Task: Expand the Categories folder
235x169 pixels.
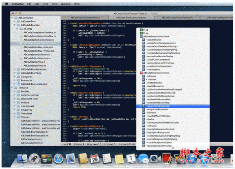Action: pyautogui.click(x=14, y=76)
